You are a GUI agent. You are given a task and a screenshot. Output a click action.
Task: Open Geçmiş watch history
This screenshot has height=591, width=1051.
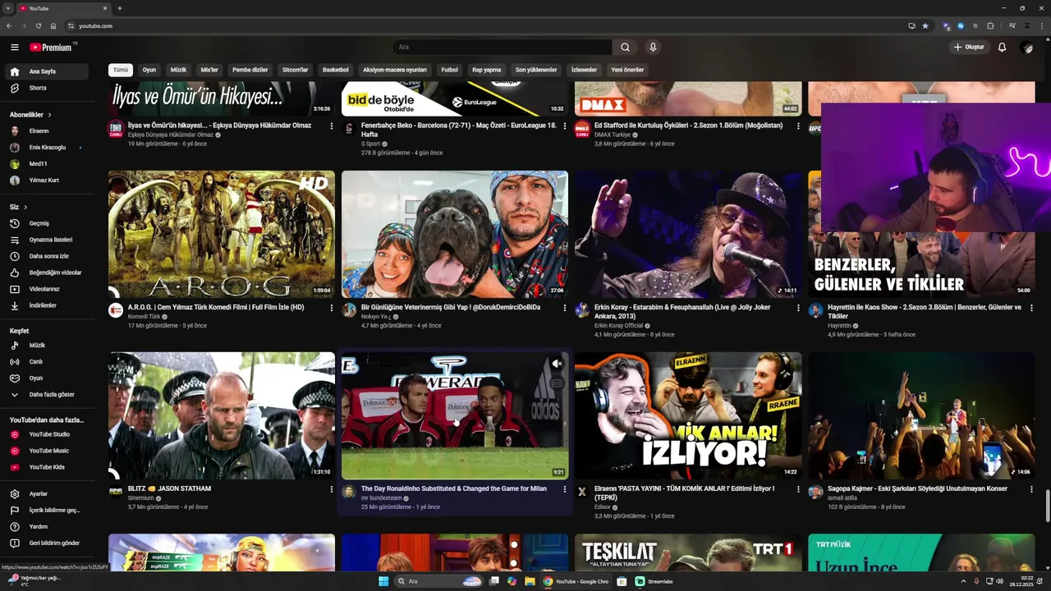(47, 223)
